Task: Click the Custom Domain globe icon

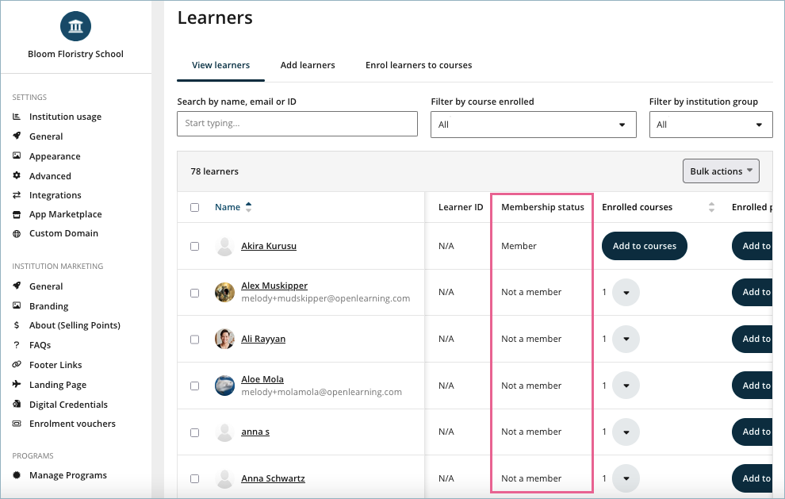Action: (17, 234)
